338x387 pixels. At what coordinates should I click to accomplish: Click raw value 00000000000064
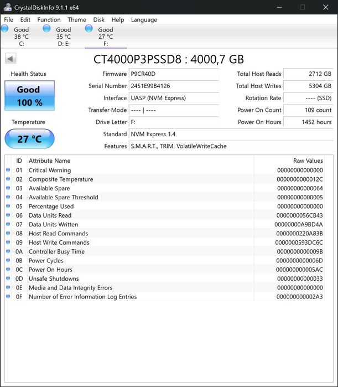click(300, 188)
